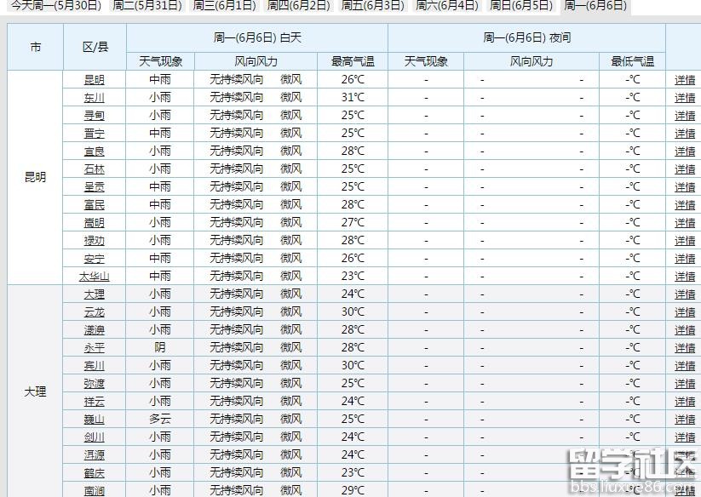The width and height of the screenshot is (701, 497).
Task: Visit the 永平 county link
Action: pos(95,348)
